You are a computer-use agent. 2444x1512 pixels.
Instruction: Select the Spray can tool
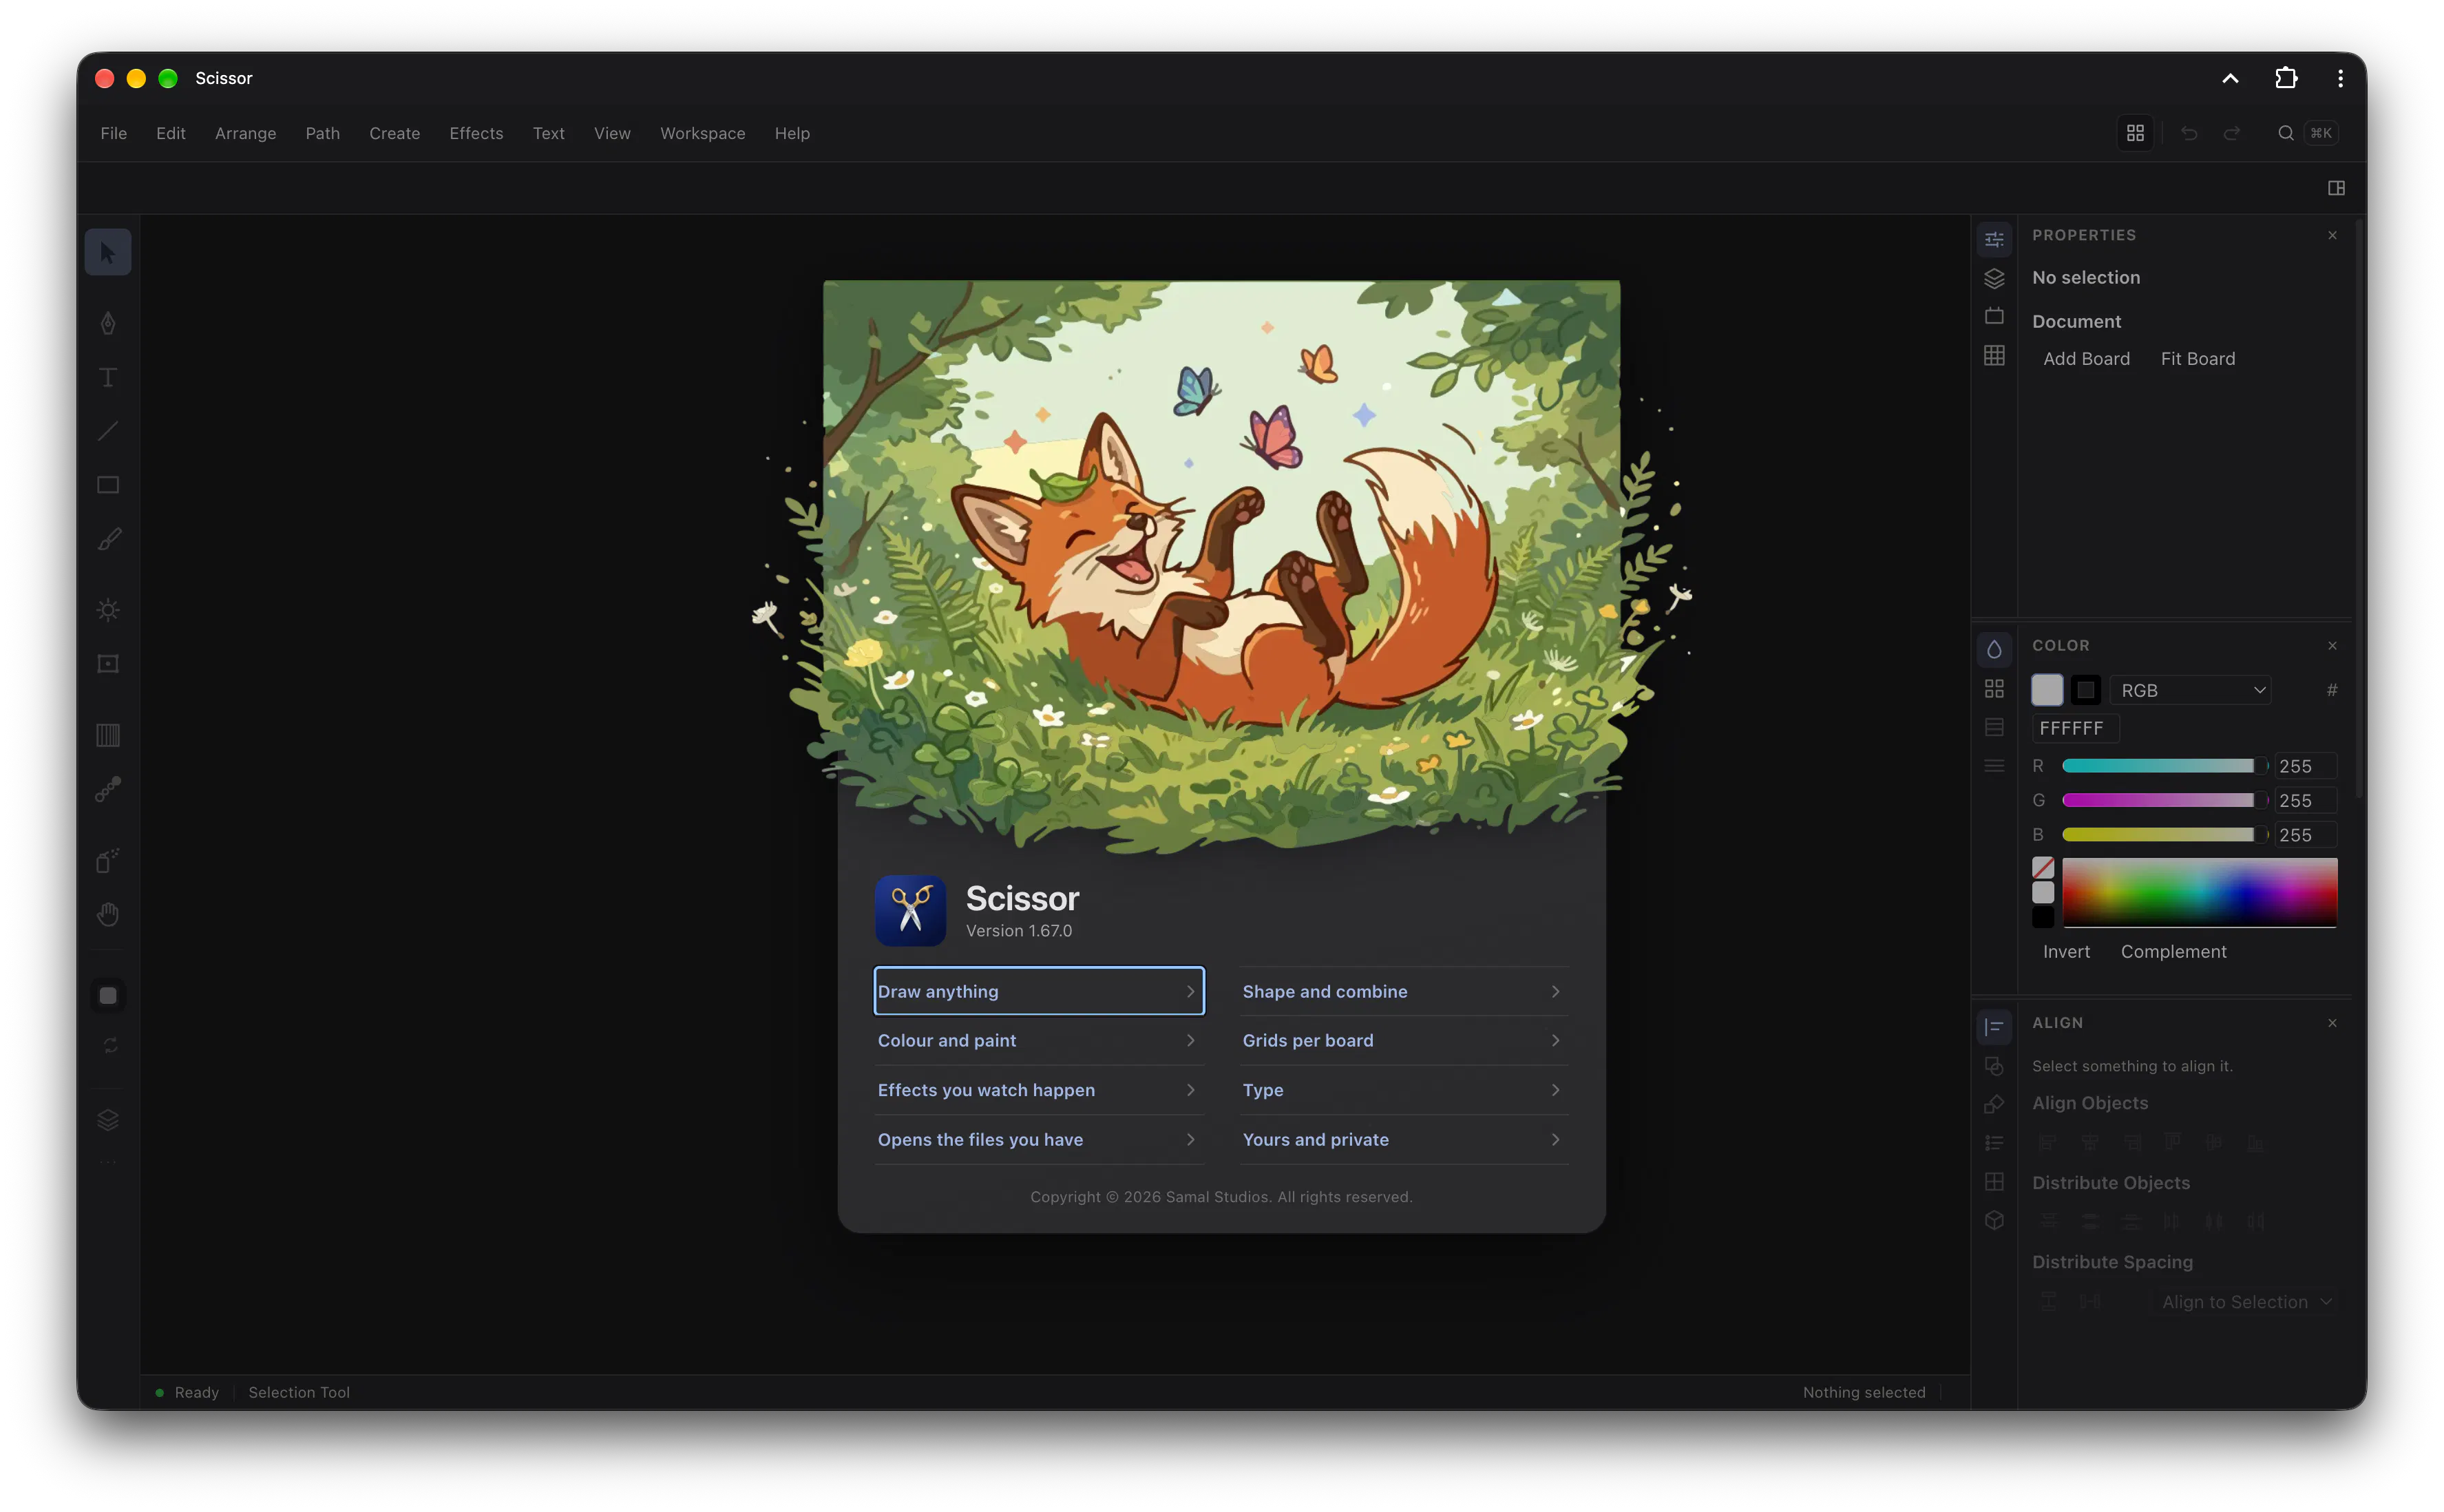coord(108,860)
